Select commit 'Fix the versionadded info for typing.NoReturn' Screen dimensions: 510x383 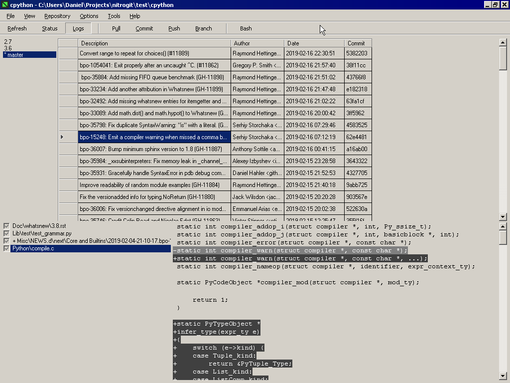154,196
